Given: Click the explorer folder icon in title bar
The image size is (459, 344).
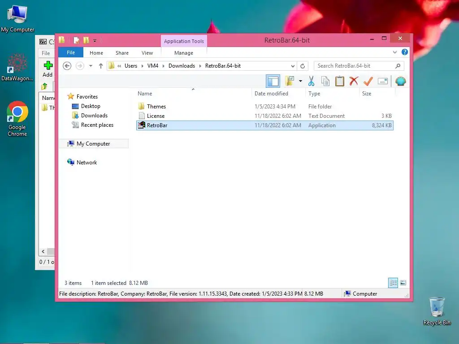Looking at the screenshot, I should point(62,40).
